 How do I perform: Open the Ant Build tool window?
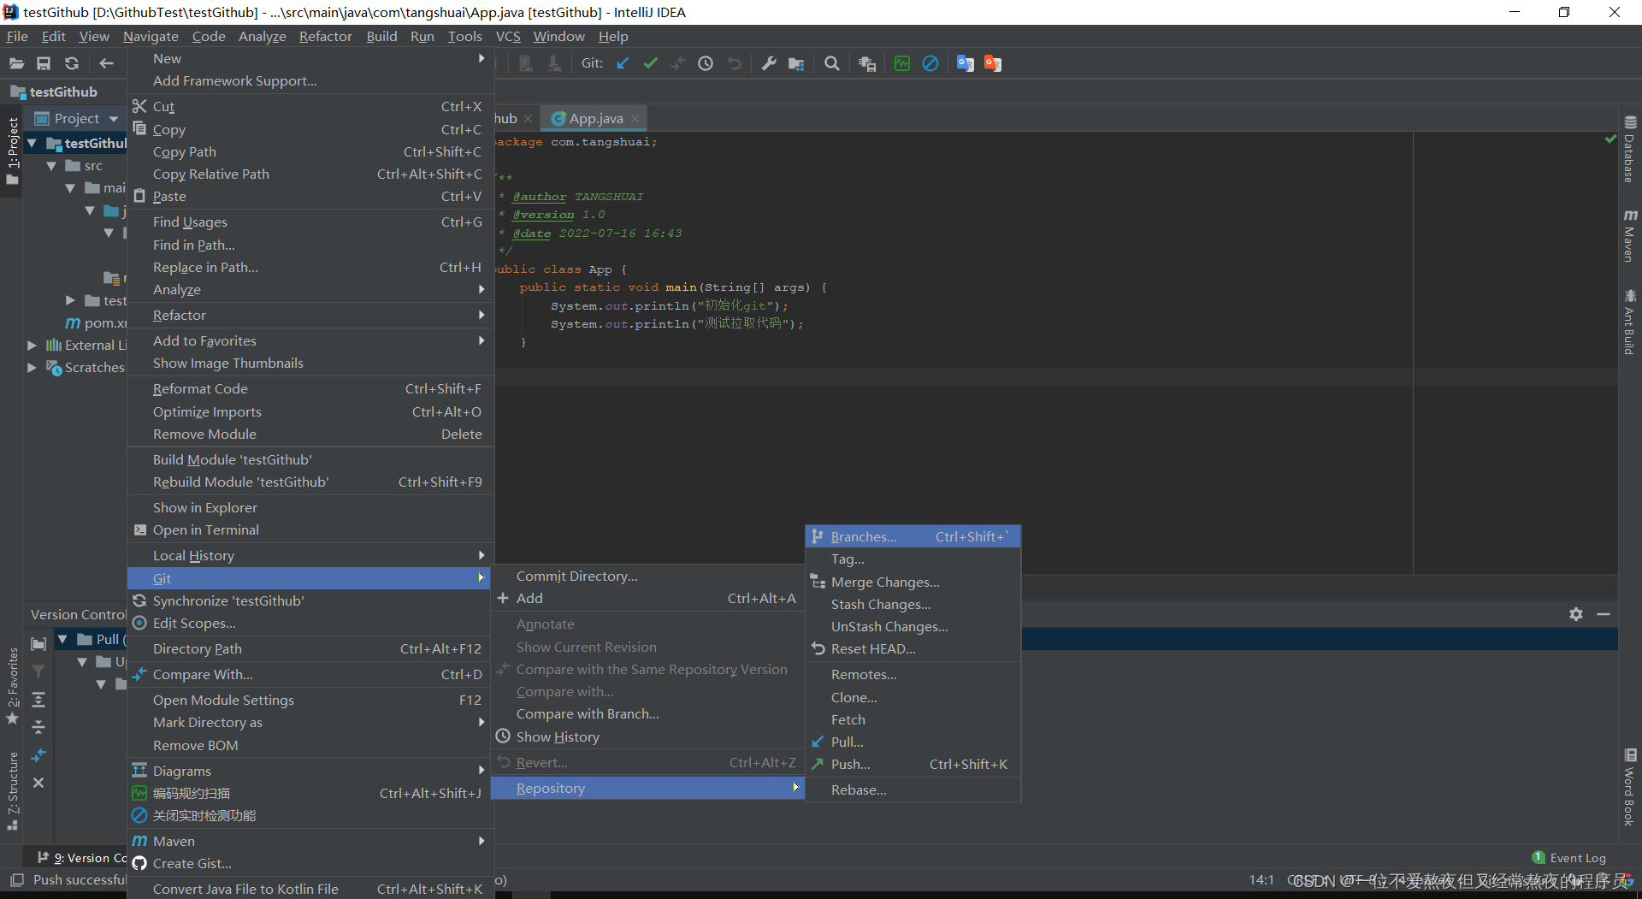[1630, 322]
